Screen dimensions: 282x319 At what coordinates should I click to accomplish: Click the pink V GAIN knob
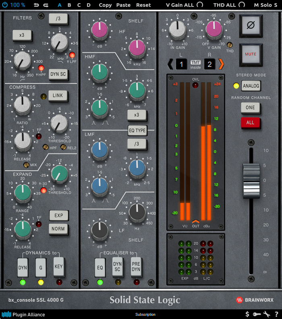214,29
